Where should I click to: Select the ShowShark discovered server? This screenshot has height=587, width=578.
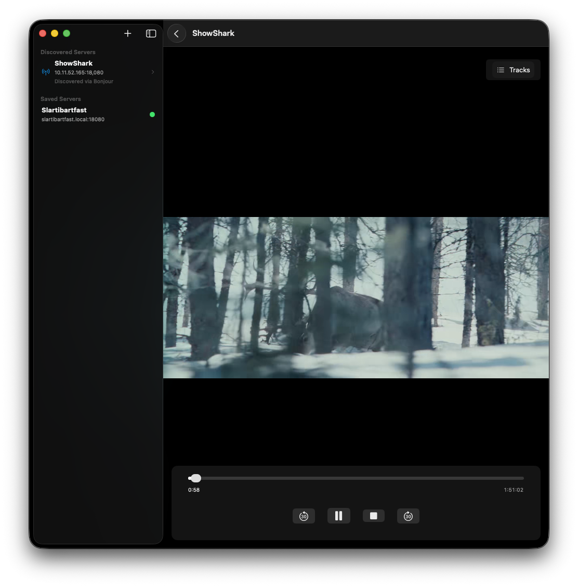point(83,72)
